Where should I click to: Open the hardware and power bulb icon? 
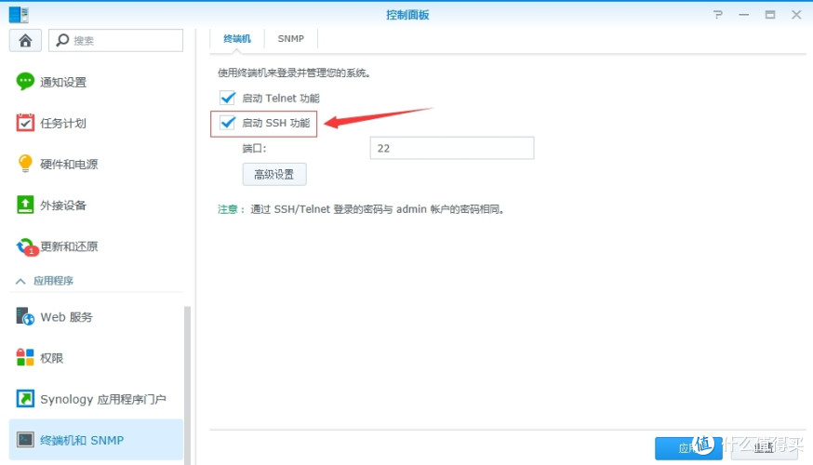(25, 164)
